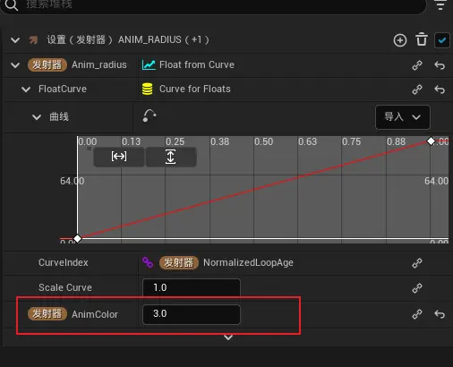Open the link menu for CurveIndex row
The height and width of the screenshot is (367, 453).
(417, 263)
